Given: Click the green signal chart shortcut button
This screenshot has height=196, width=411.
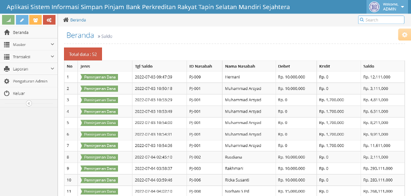Looking at the screenshot, I should tap(8, 20).
